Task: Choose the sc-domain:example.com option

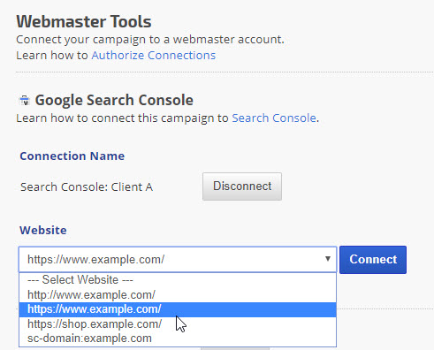Action: pyautogui.click(x=178, y=339)
